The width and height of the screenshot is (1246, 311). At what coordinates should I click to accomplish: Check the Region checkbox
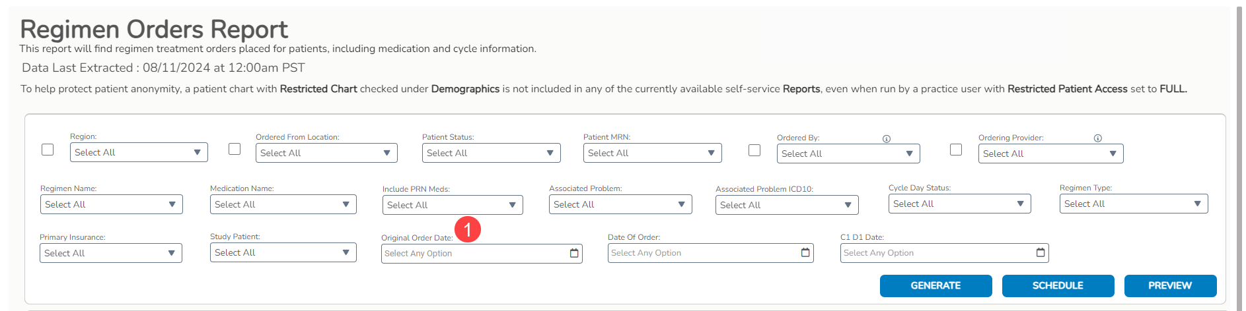[48, 150]
